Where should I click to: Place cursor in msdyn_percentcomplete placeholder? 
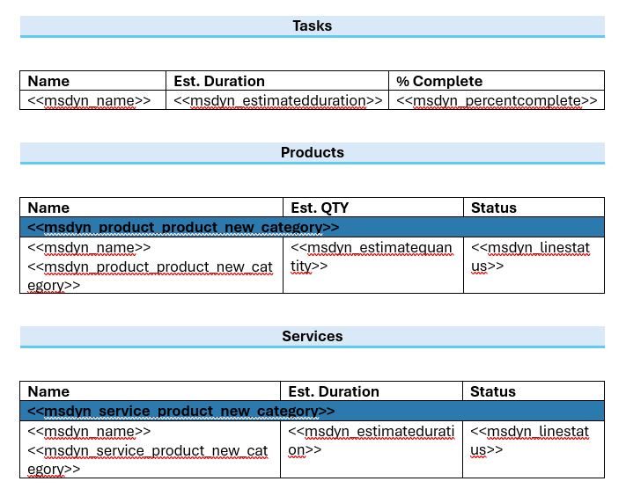(x=497, y=100)
